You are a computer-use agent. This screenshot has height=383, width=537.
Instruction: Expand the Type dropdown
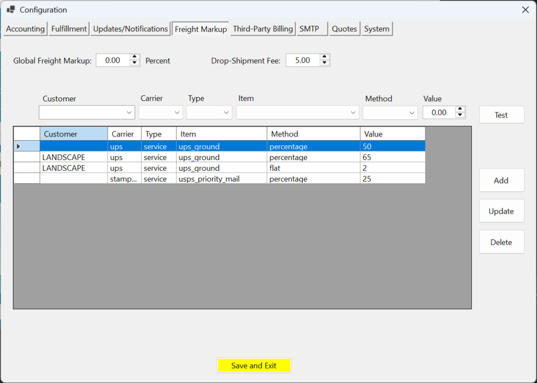[209, 113]
